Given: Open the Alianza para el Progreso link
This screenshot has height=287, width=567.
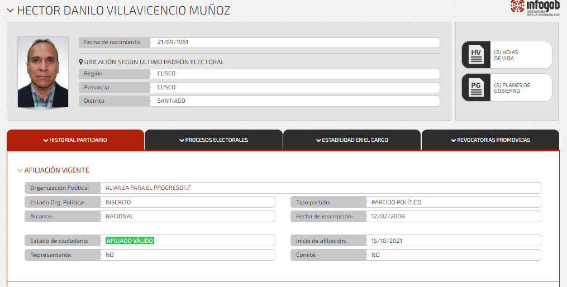Looking at the screenshot, I should (x=144, y=188).
